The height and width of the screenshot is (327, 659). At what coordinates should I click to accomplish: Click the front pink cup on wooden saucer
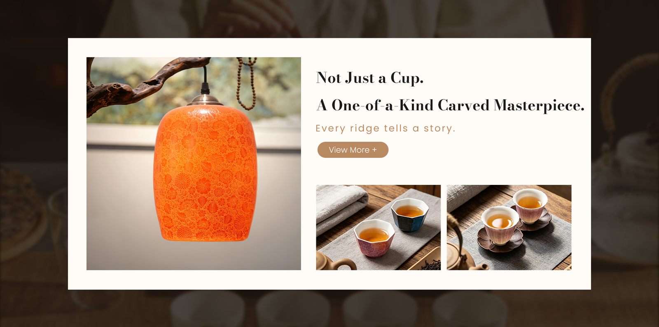pos(500,229)
